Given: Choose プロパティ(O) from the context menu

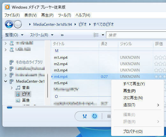Looking at the screenshot, I should (x=133, y=132).
